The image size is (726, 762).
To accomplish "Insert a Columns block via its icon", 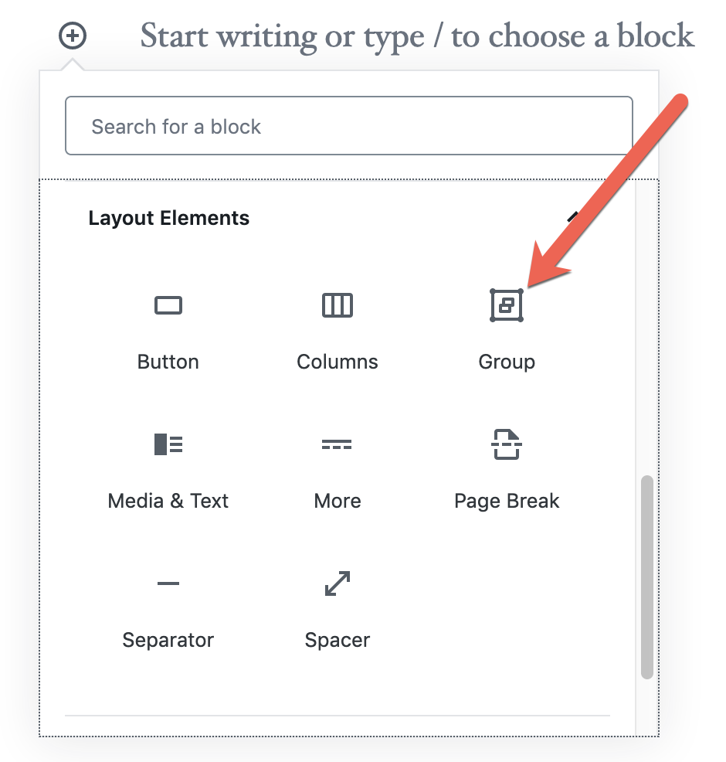I will point(337,305).
